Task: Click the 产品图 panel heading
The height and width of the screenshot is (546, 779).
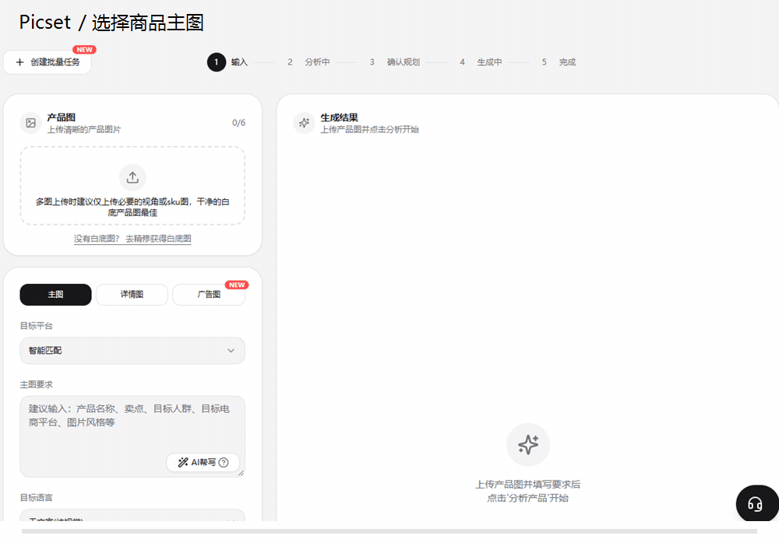Action: (x=61, y=117)
